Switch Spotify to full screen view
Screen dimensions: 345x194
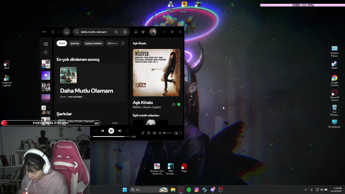pyautogui.click(x=181, y=133)
